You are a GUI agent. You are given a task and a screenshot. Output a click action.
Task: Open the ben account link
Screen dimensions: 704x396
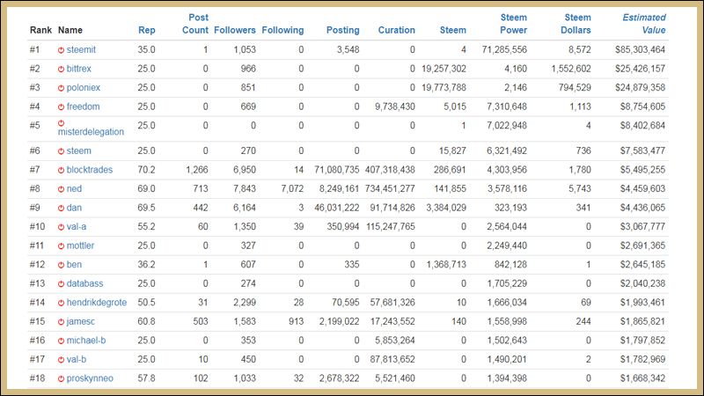(x=74, y=265)
